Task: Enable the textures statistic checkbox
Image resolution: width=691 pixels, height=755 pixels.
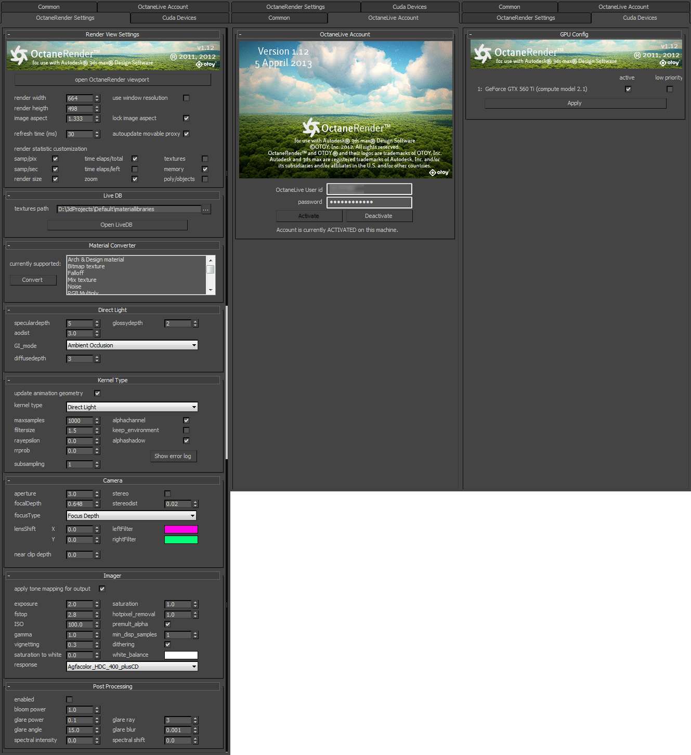Action: click(205, 159)
